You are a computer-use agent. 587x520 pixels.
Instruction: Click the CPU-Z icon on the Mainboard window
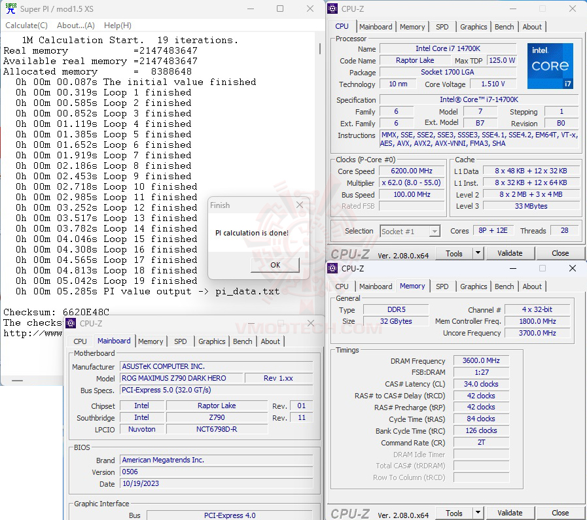click(x=69, y=323)
